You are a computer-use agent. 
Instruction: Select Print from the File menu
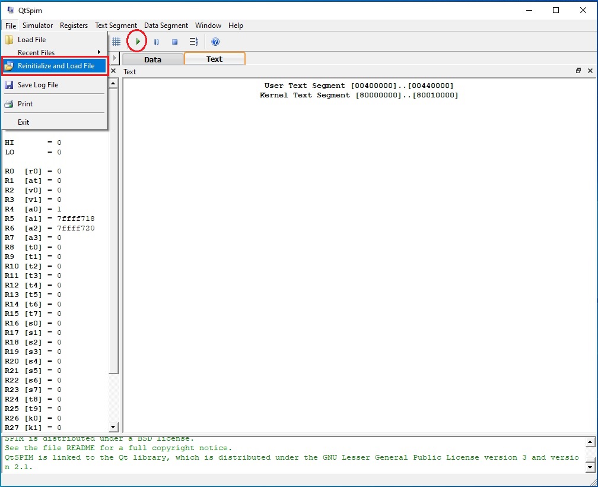[54, 104]
